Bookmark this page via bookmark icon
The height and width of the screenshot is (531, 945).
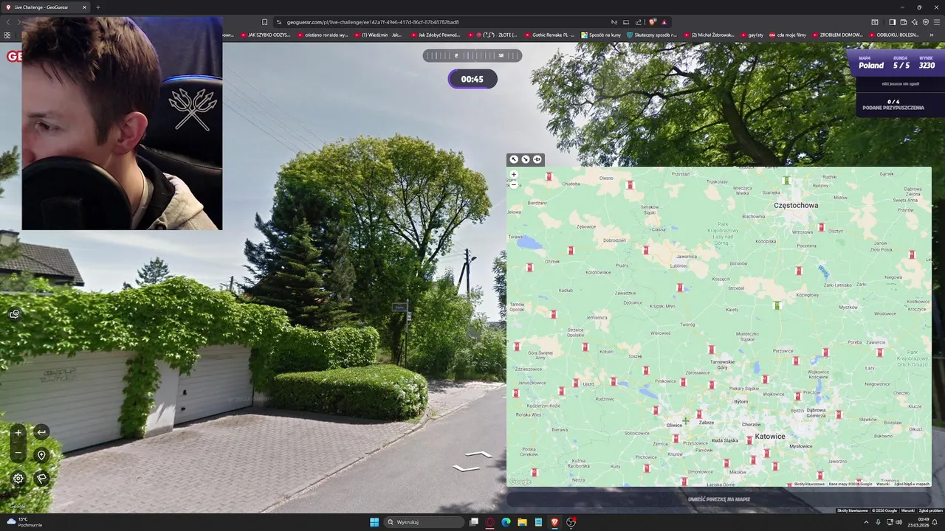[x=265, y=22]
